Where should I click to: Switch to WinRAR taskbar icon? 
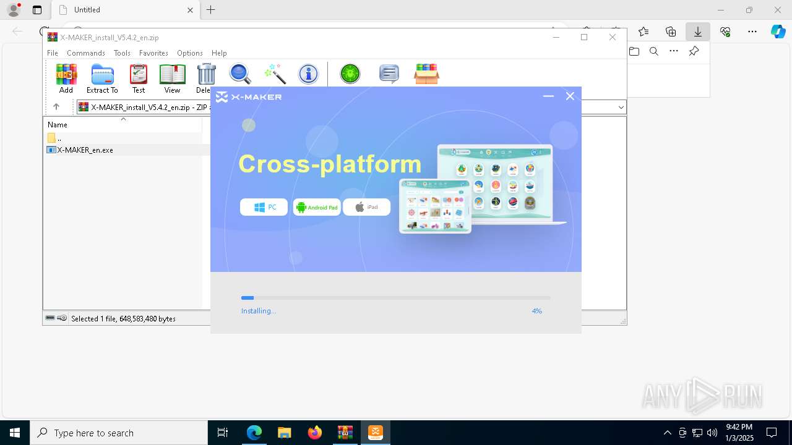click(x=345, y=433)
